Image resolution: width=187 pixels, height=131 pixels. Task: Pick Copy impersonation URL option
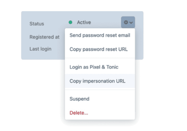coord(97,81)
